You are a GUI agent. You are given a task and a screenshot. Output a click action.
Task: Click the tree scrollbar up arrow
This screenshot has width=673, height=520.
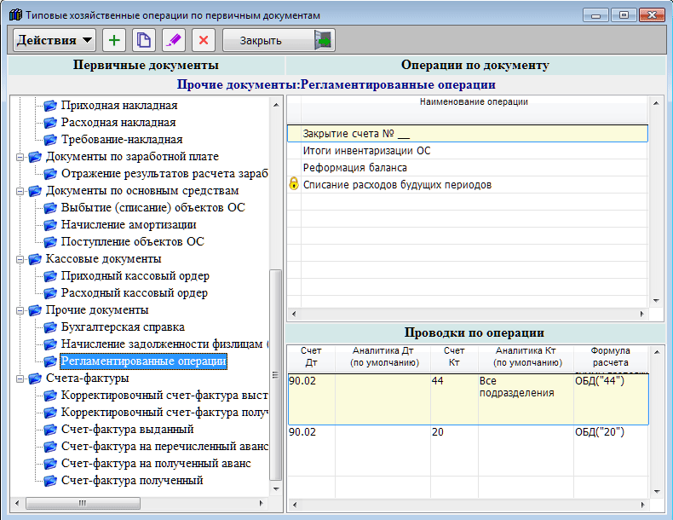click(x=276, y=105)
